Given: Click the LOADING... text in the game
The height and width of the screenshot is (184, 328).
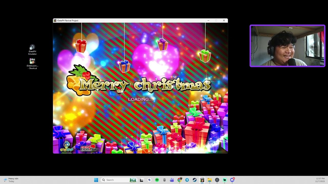Looking at the screenshot, I should 140,99.
